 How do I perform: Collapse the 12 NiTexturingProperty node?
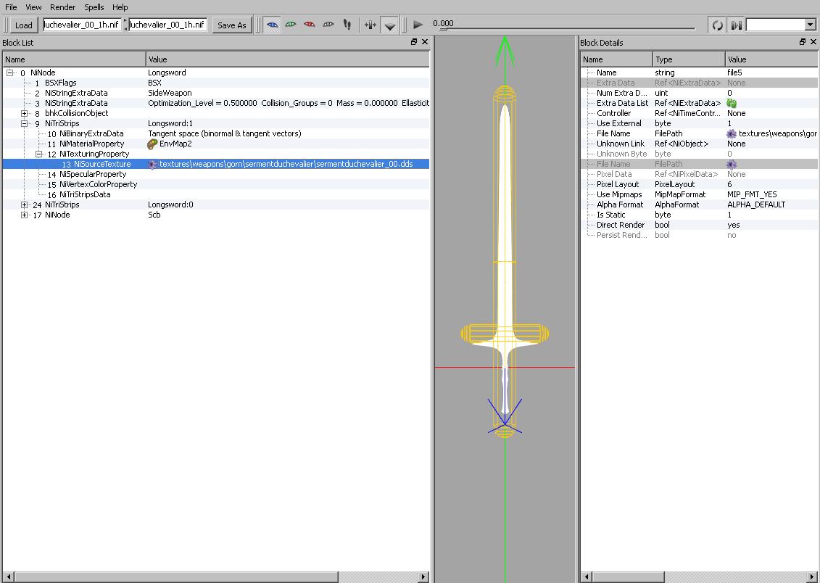pyautogui.click(x=38, y=154)
